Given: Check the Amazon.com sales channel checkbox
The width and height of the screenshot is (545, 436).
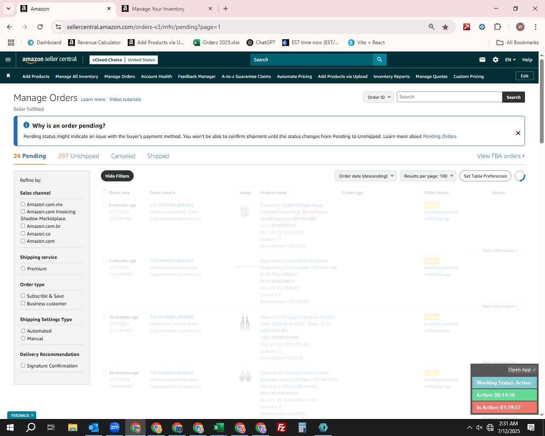Looking at the screenshot, I should click(23, 241).
